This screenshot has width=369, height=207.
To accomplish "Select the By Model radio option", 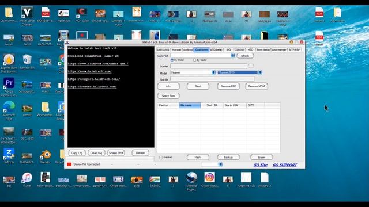I will [x=172, y=60].
